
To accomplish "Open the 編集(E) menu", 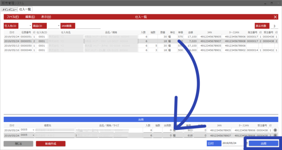I will point(30,17).
